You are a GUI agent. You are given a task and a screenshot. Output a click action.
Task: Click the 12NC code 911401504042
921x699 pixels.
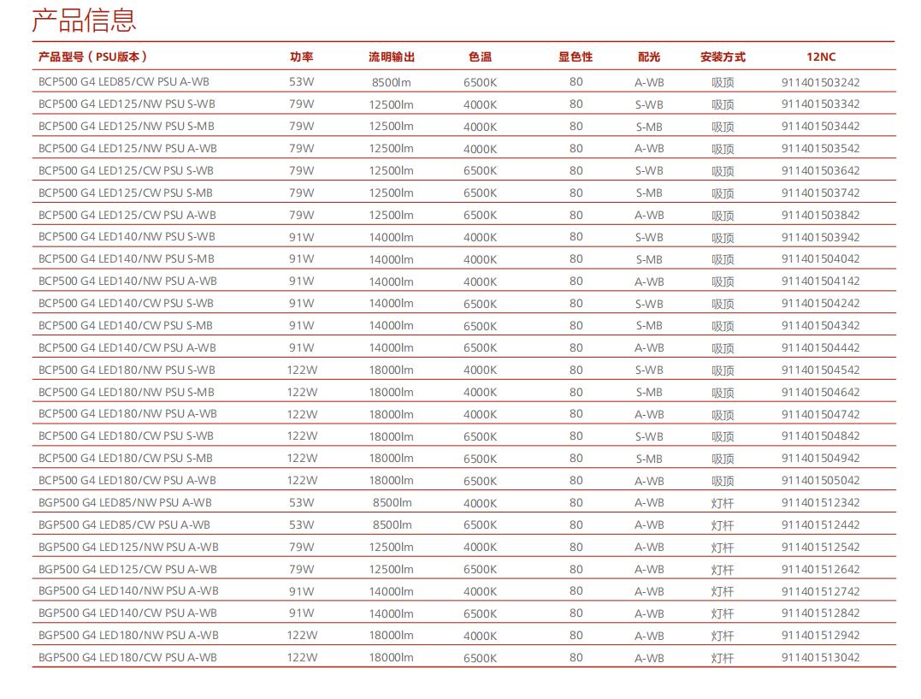point(820,259)
